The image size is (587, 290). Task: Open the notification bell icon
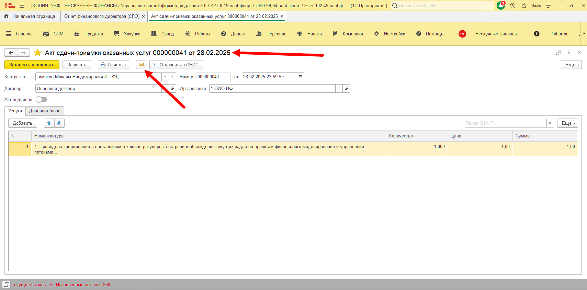point(501,5)
